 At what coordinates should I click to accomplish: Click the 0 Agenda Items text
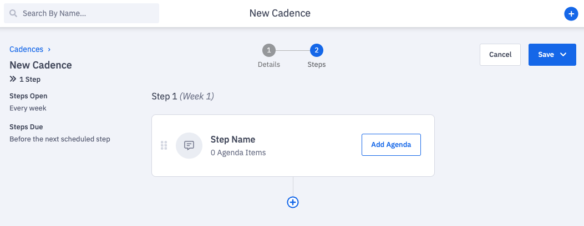[x=238, y=153]
